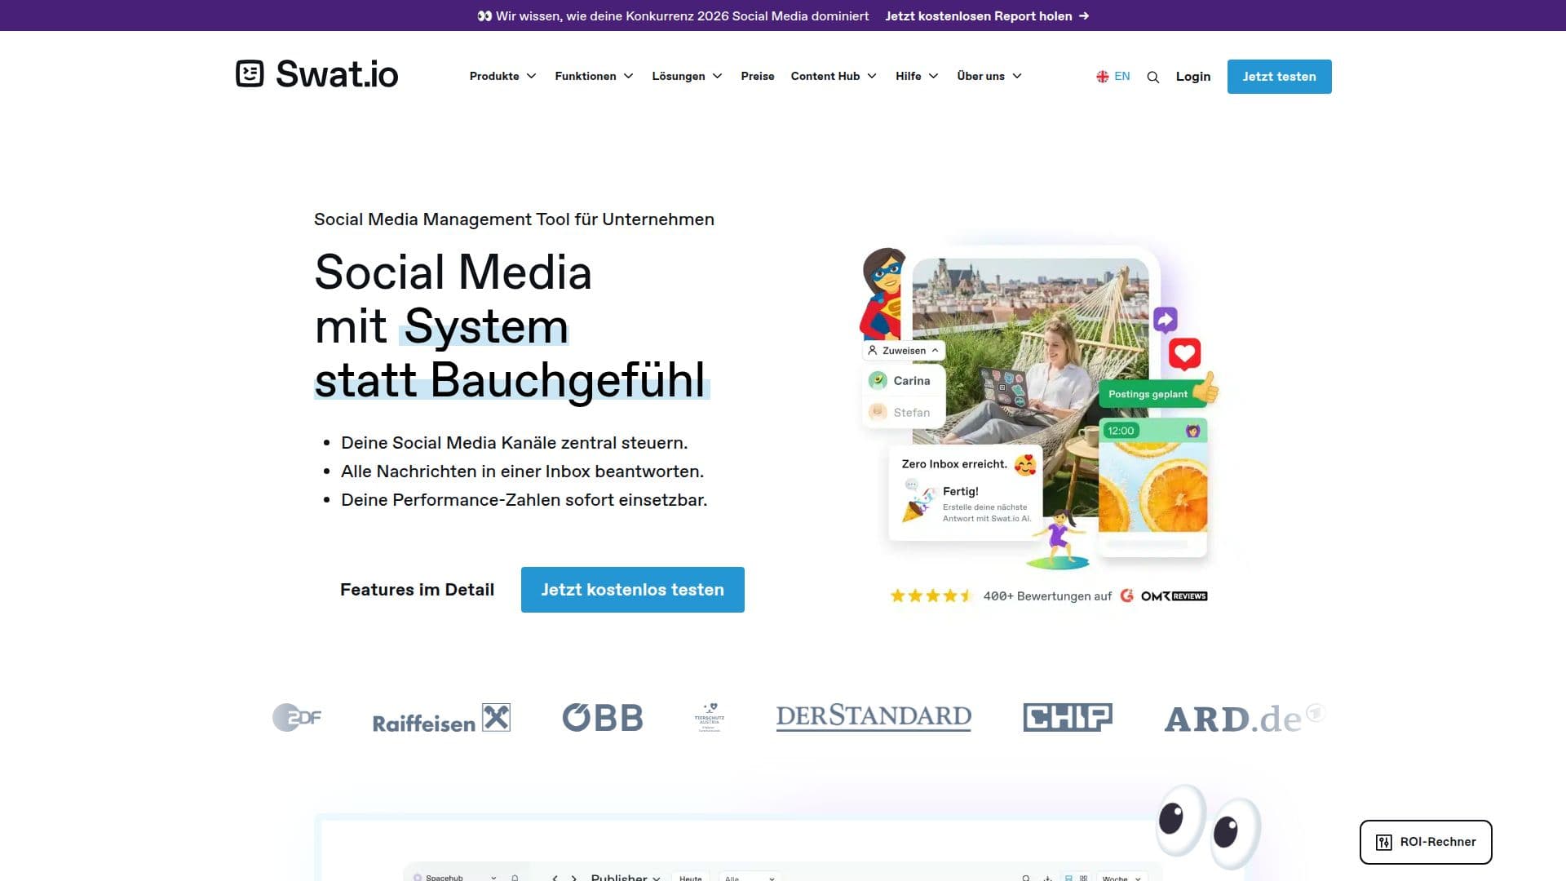Click the Der Standard logo
This screenshot has width=1566, height=881.
click(874, 717)
